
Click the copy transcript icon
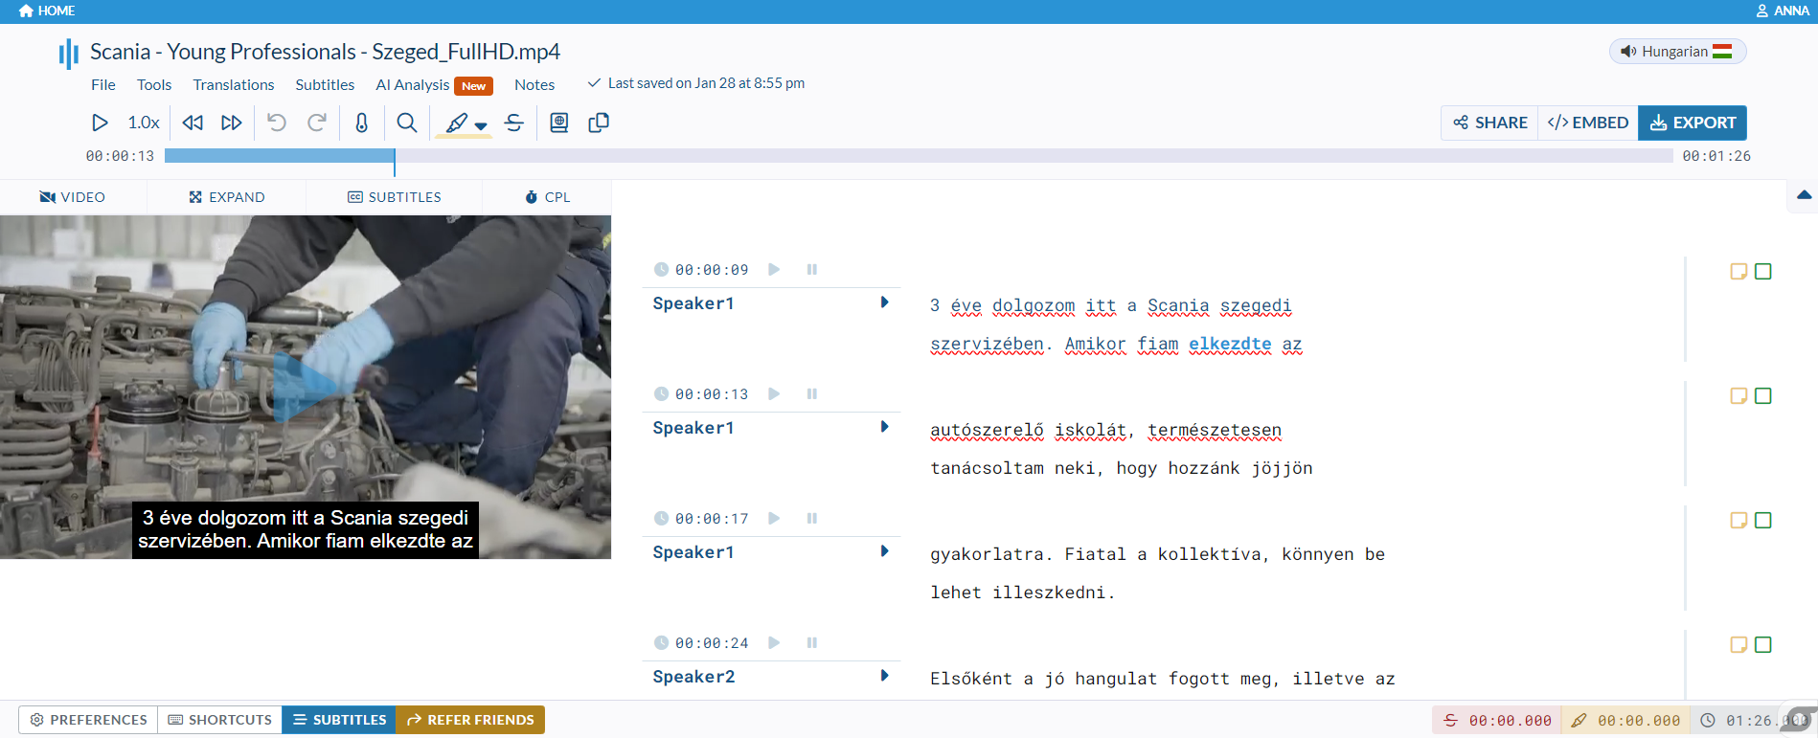599,123
